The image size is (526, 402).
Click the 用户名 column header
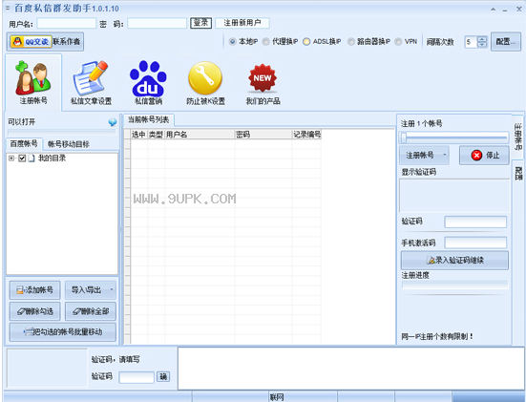pyautogui.click(x=200, y=135)
